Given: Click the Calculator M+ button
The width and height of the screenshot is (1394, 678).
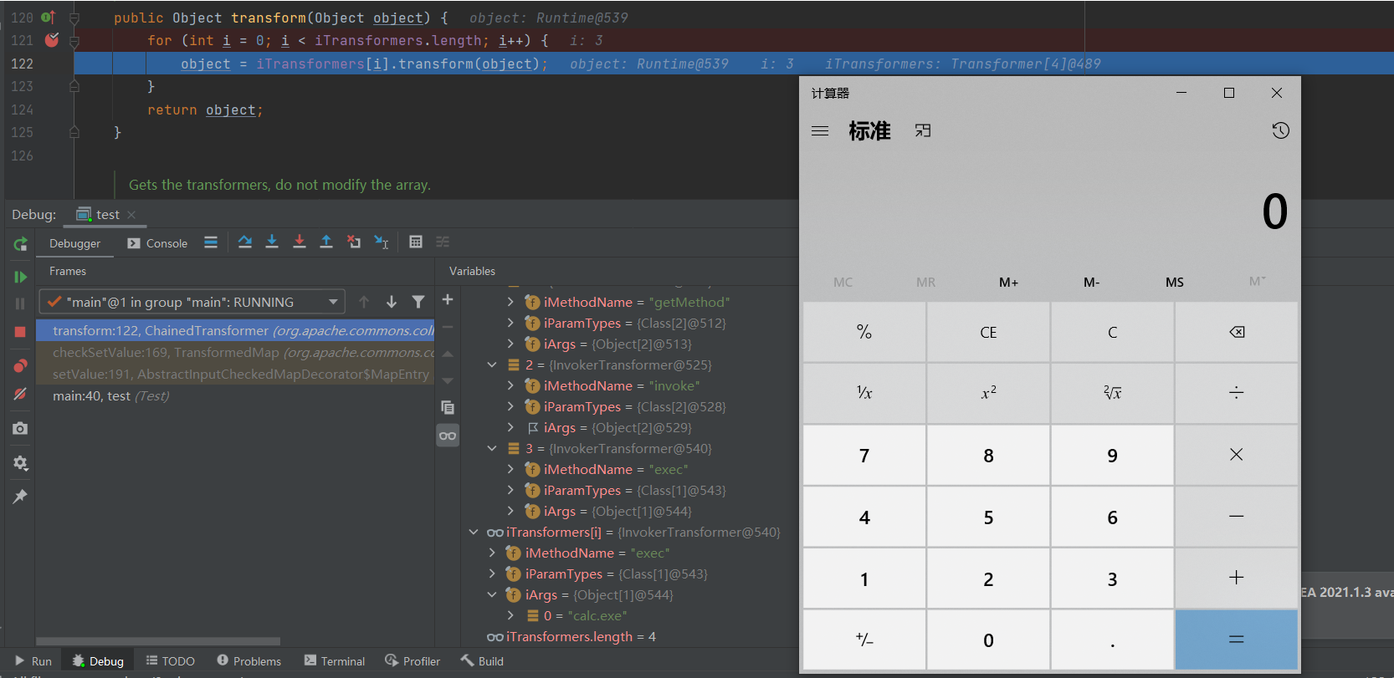Looking at the screenshot, I should point(1008,283).
